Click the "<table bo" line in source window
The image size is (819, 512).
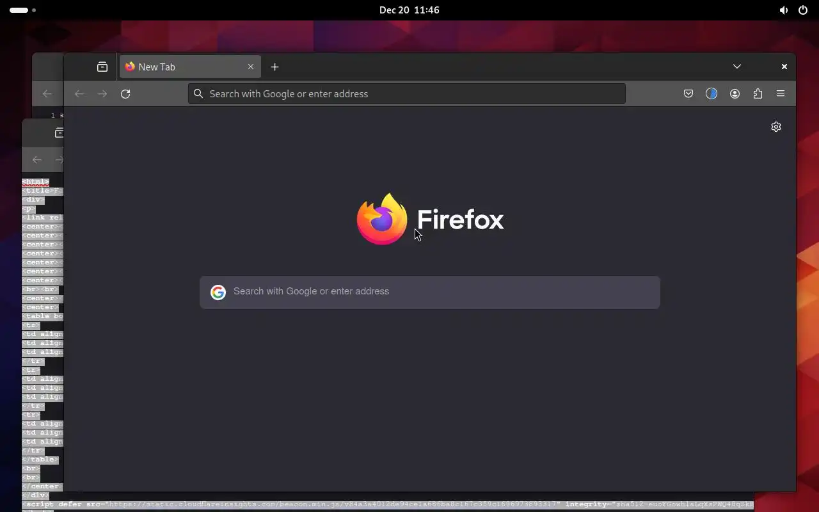point(42,316)
